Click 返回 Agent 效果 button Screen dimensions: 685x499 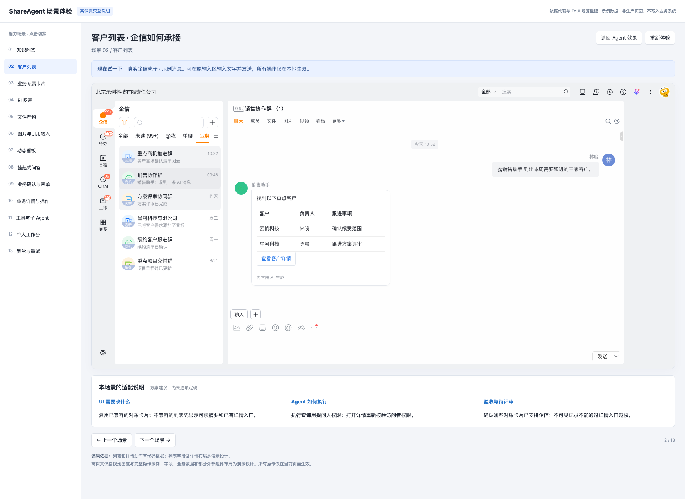coord(619,38)
